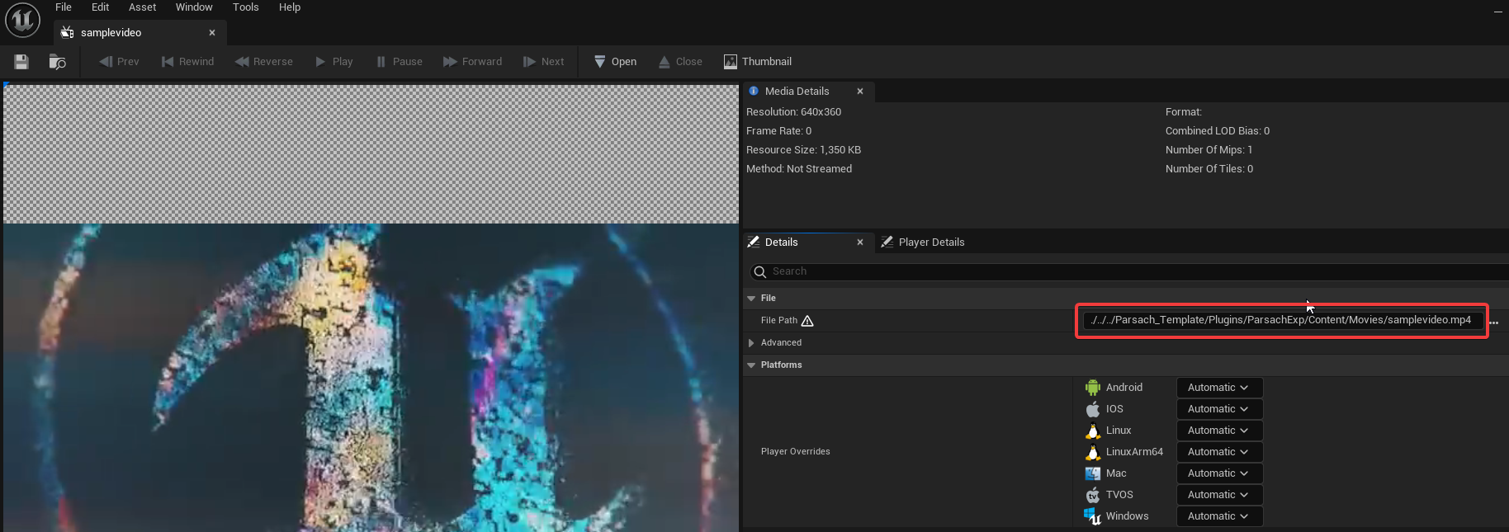Collapse the Platforms section
The width and height of the screenshot is (1509, 532).
(751, 365)
